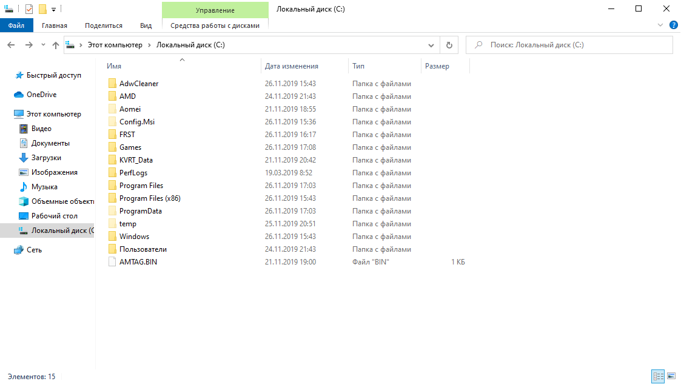
Task: Click the search Локальный диск (C:) field
Action: [x=569, y=45]
